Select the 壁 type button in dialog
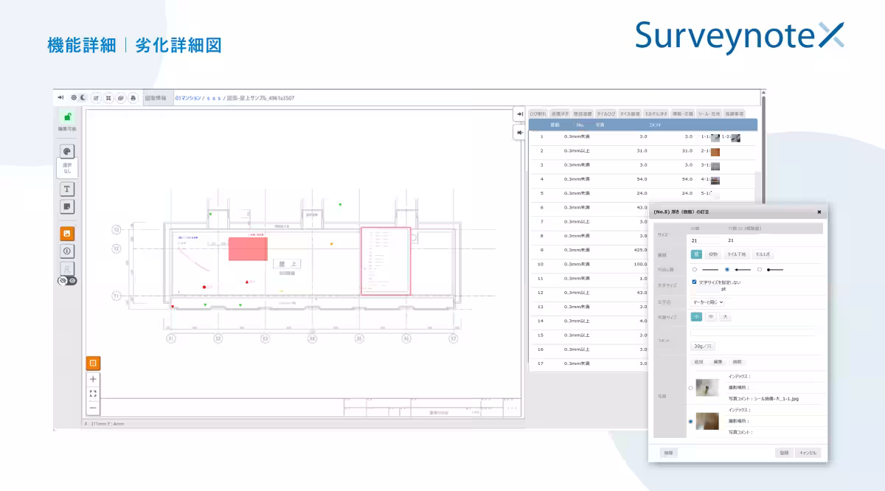 (x=696, y=254)
